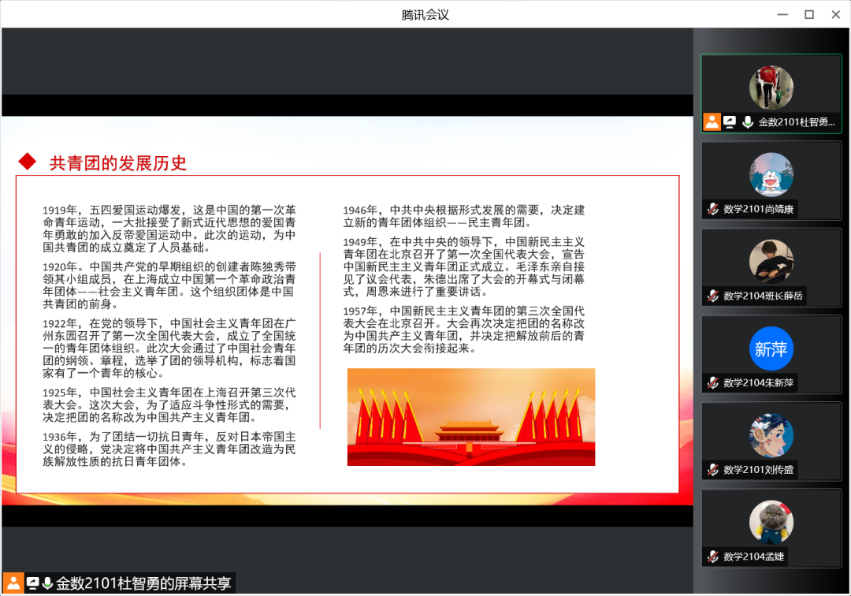This screenshot has height=596, width=851.
Task: Select the cat avatar of 孟婕
Action: click(x=771, y=522)
